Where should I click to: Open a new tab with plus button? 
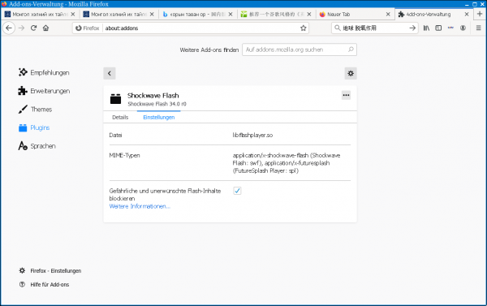pos(480,14)
